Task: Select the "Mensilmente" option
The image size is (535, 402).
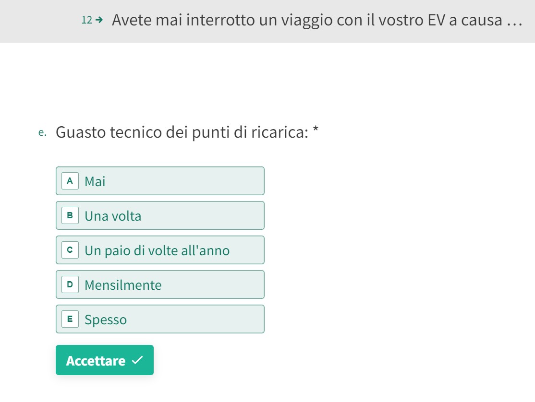Action: click(x=160, y=284)
